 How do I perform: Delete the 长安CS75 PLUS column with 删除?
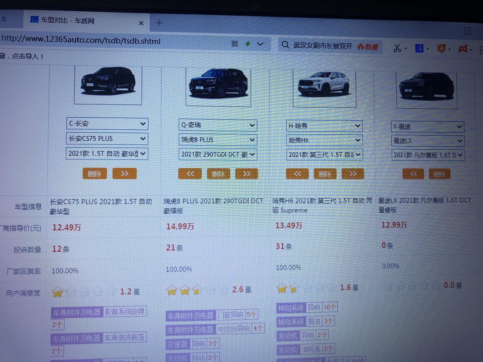coord(95,174)
